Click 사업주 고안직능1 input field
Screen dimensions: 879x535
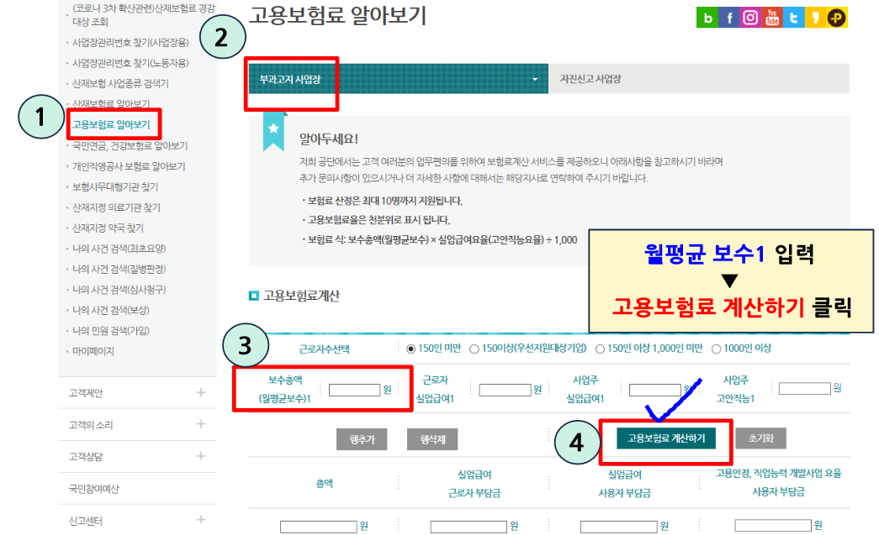[804, 388]
